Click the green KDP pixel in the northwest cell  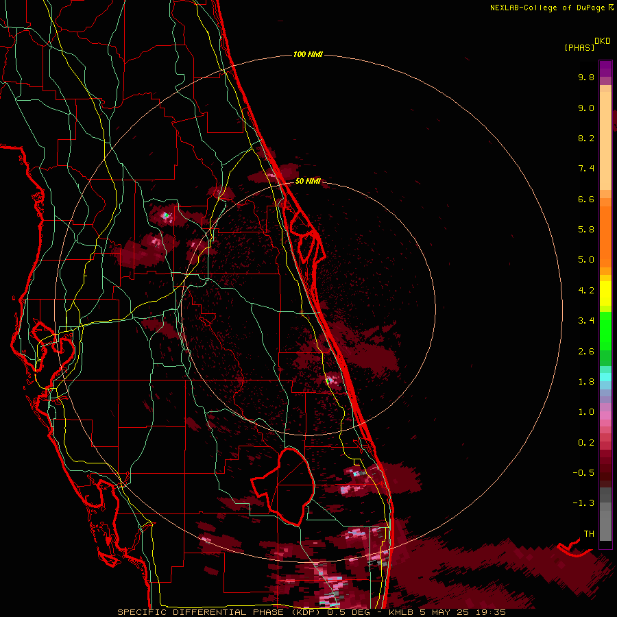pos(167,215)
